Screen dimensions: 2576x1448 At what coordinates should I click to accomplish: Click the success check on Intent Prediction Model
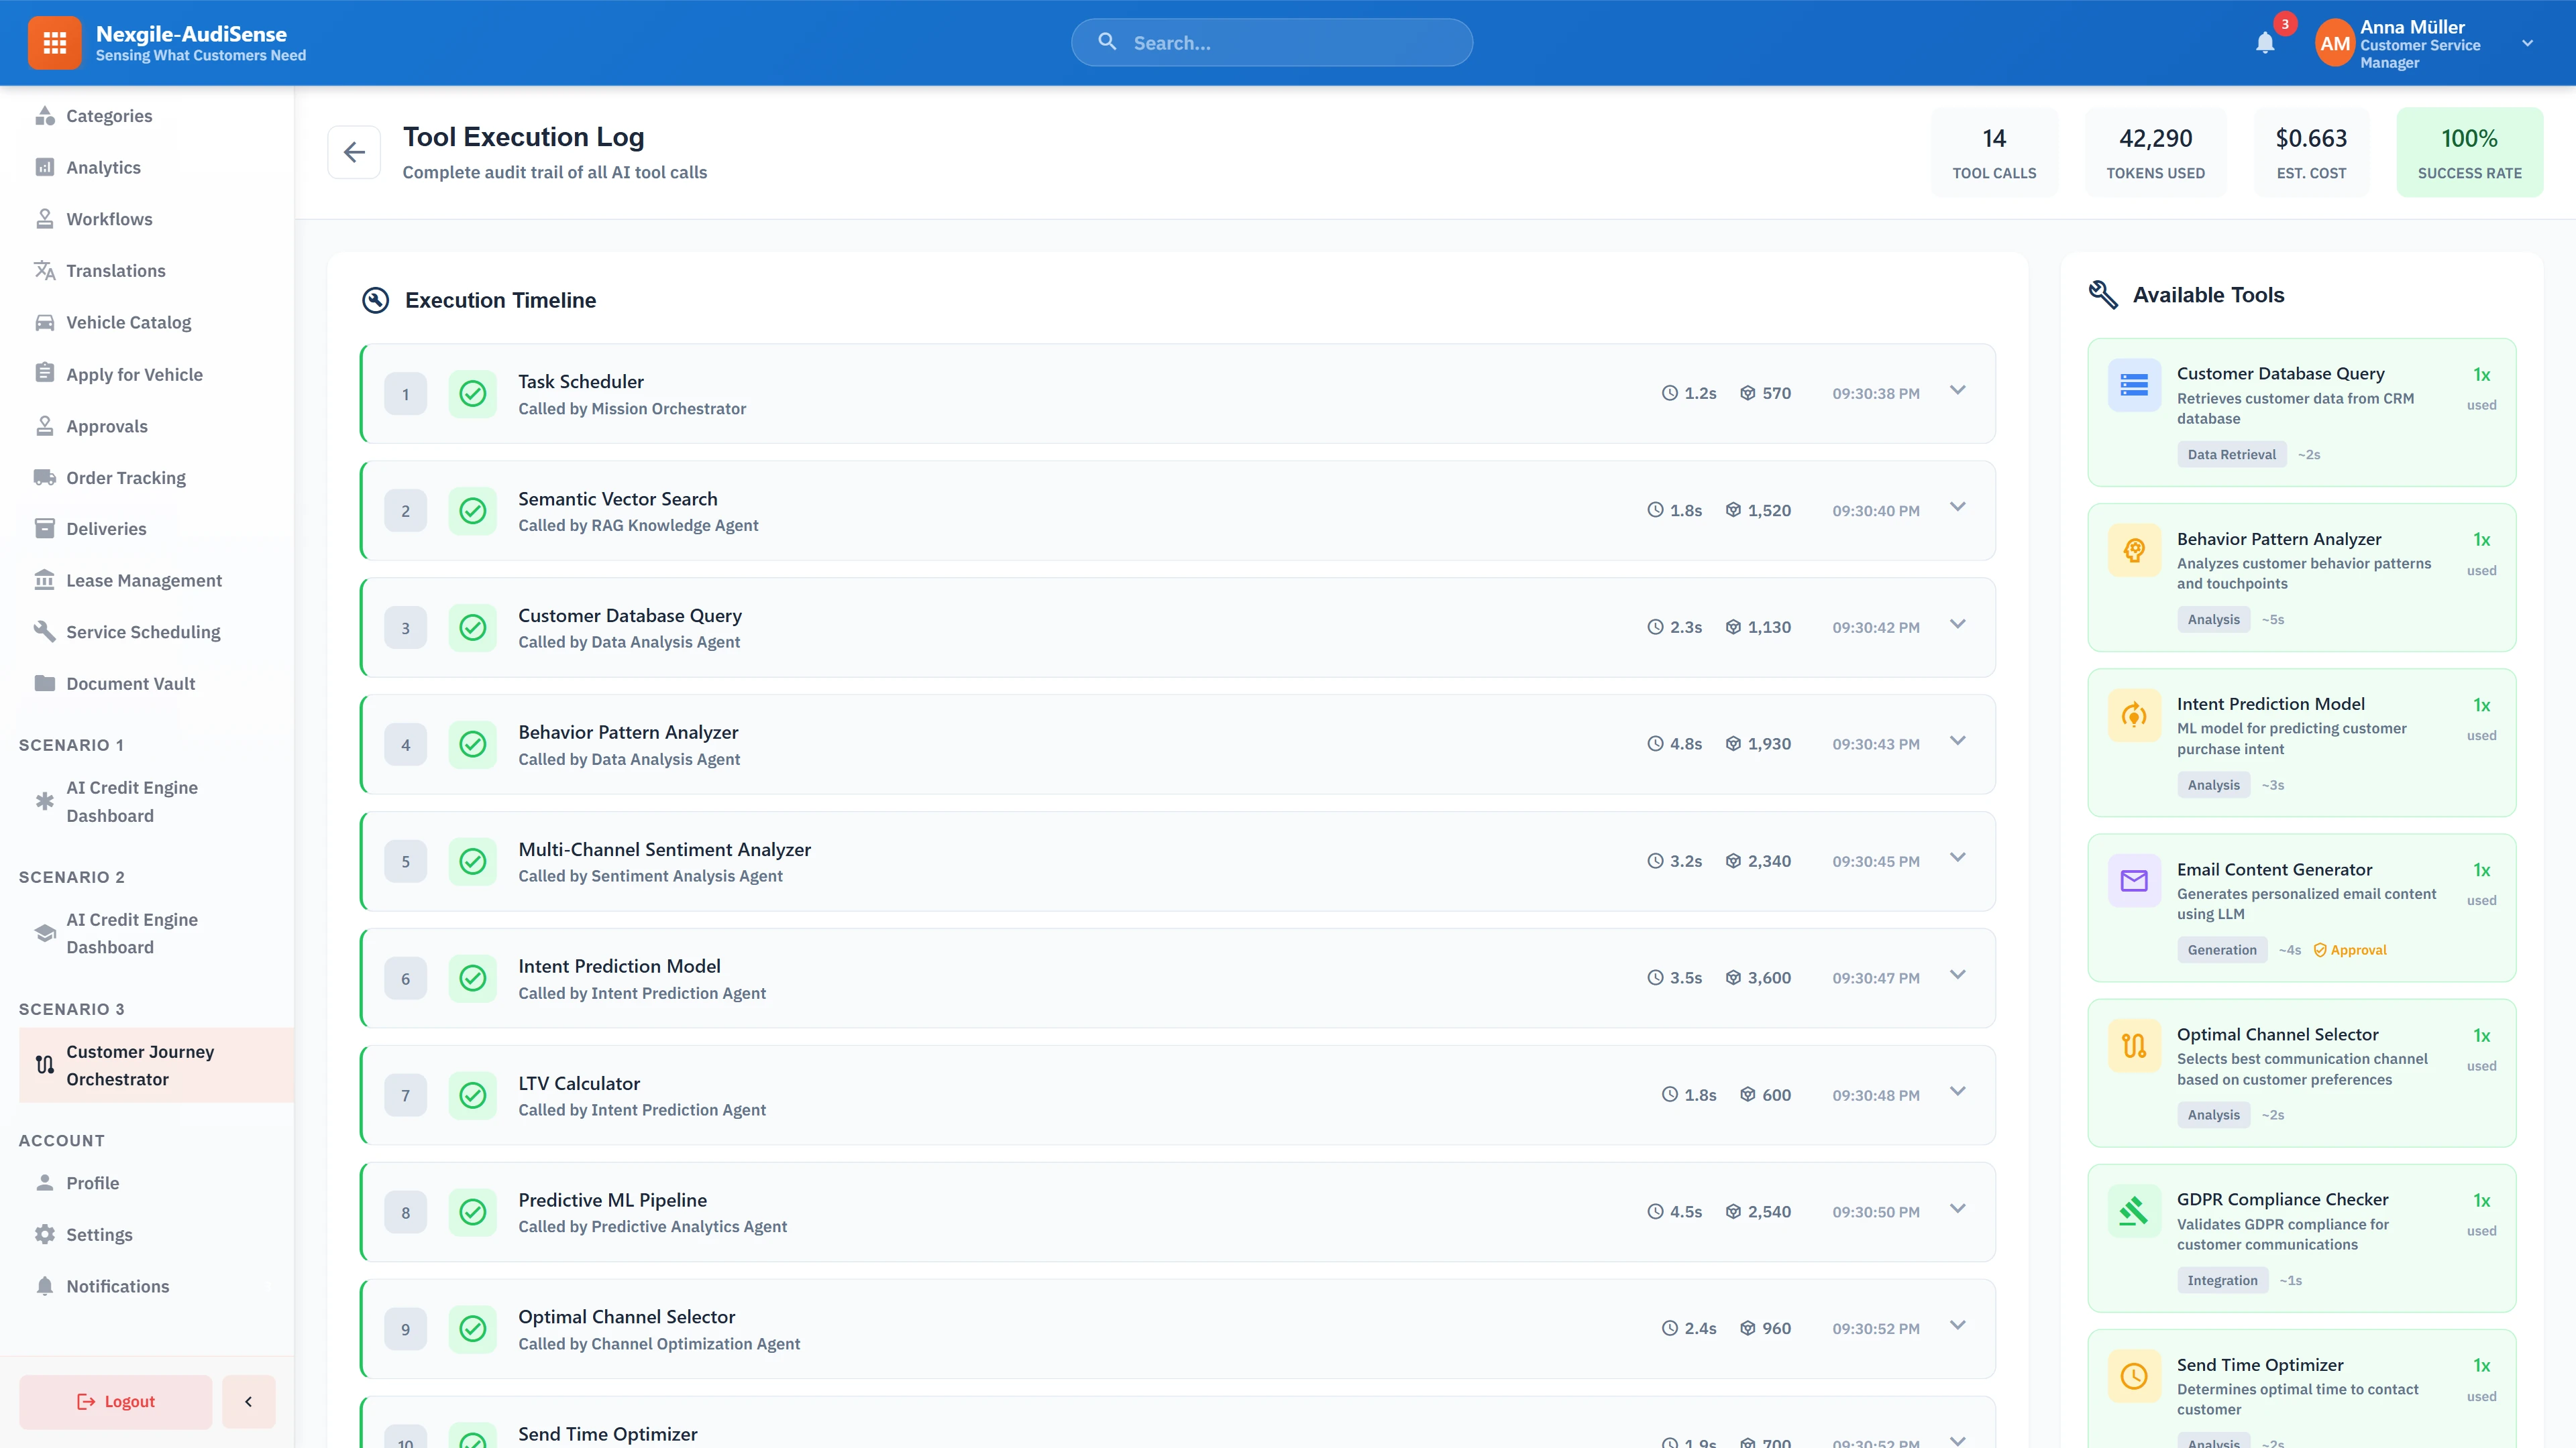pos(473,977)
